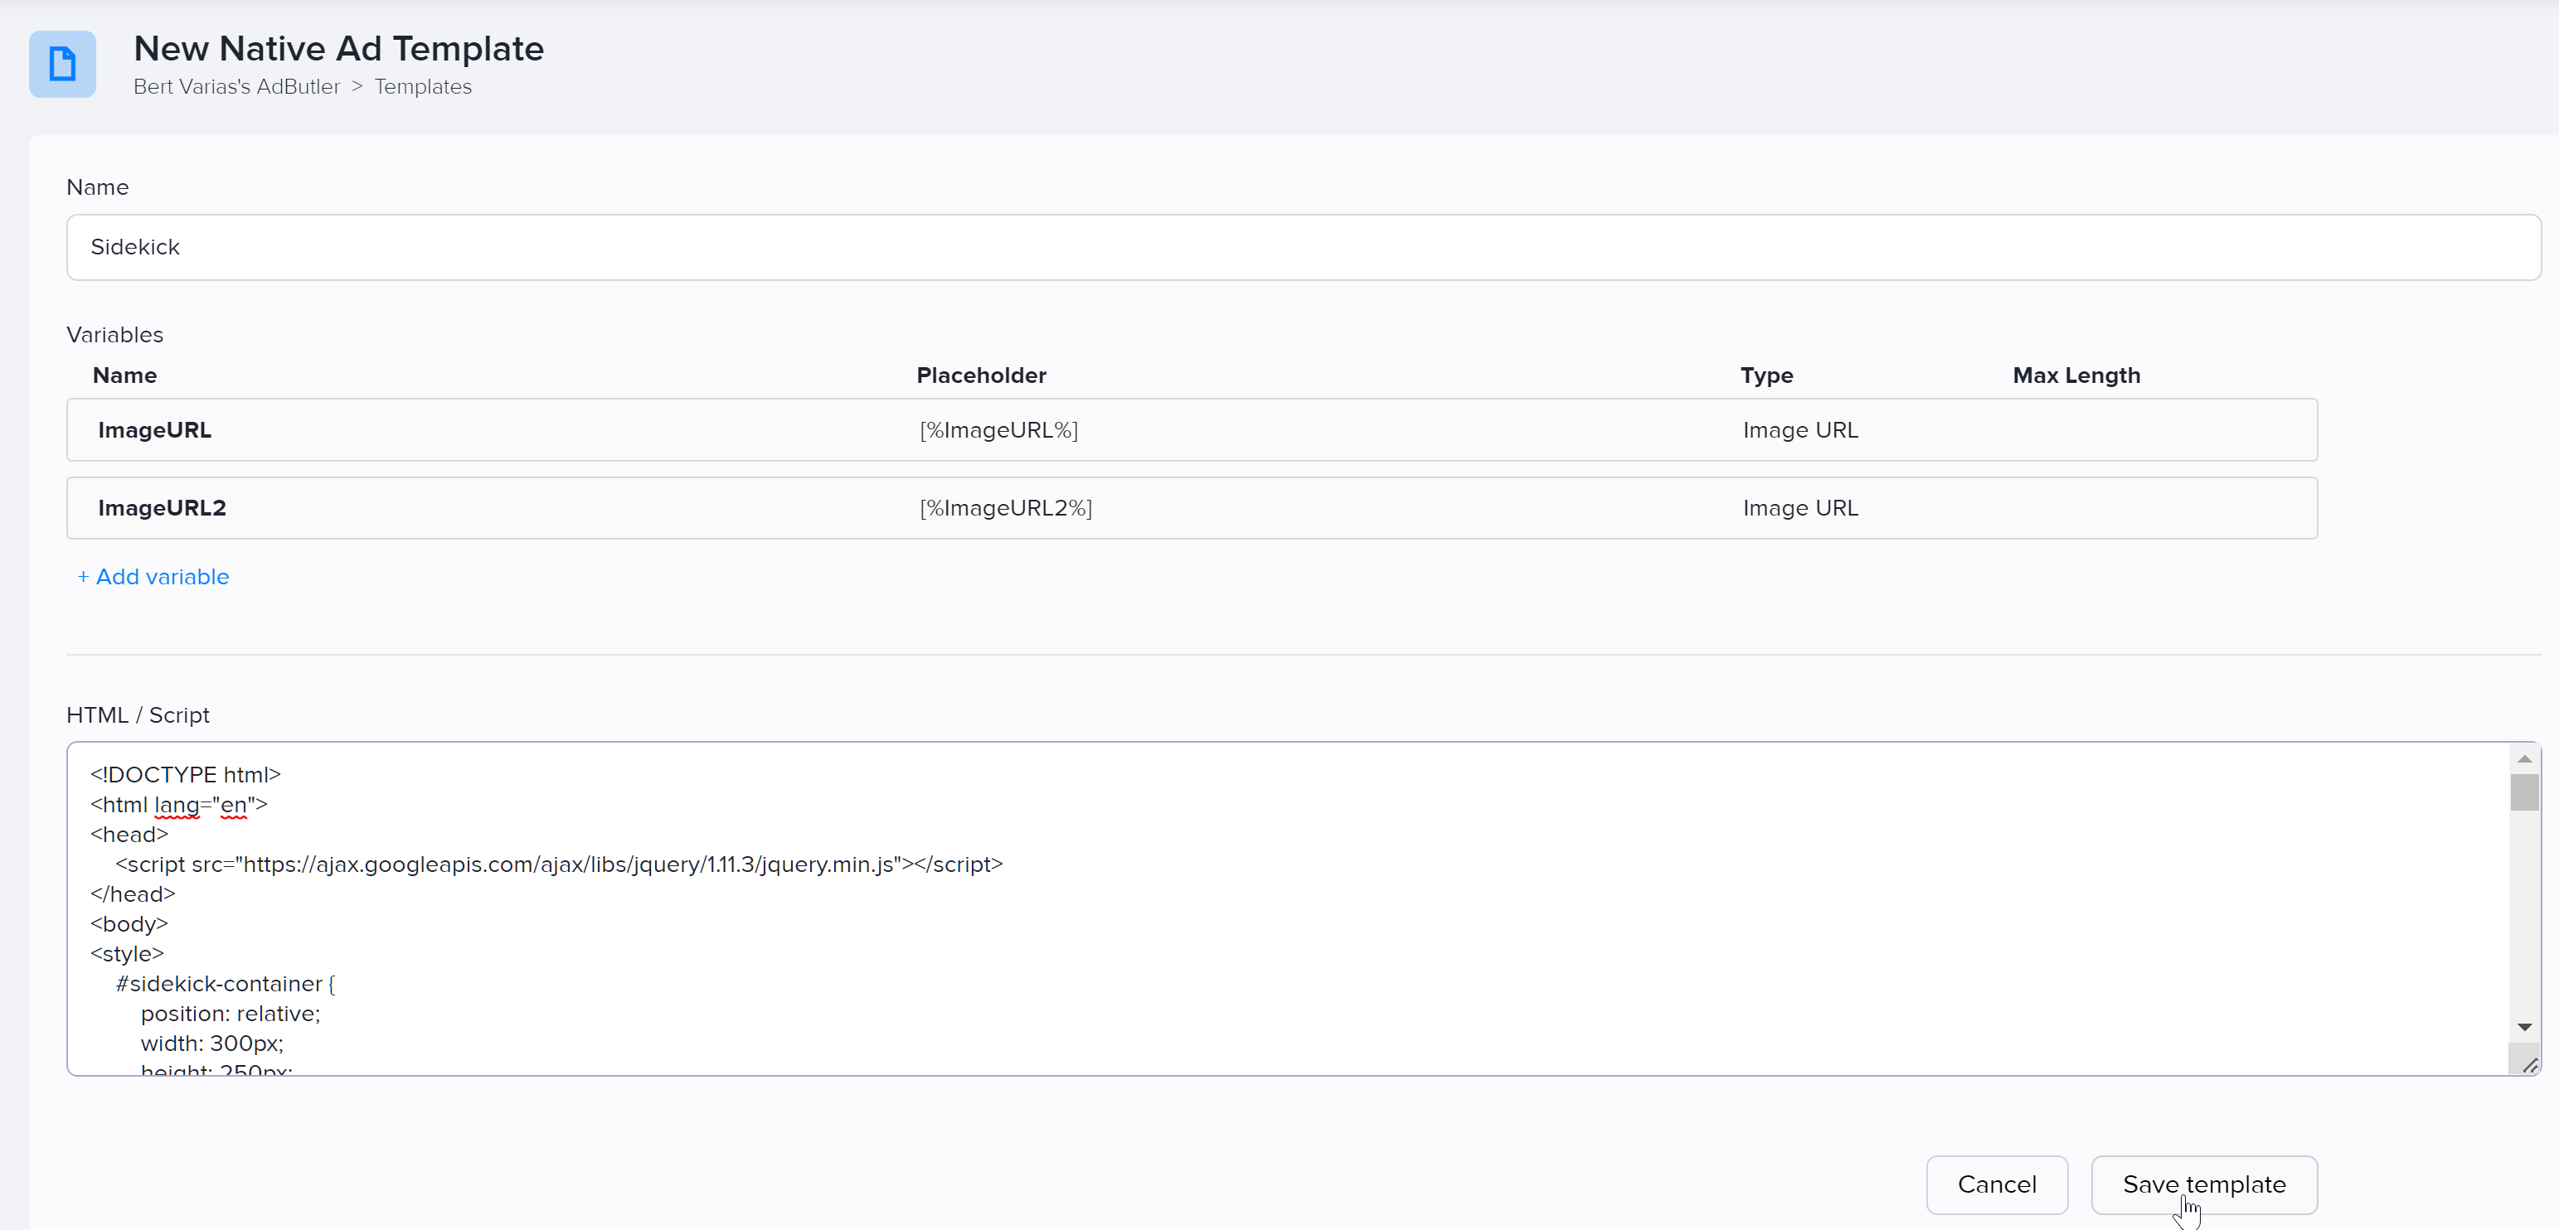Image resolution: width=2559 pixels, height=1230 pixels.
Task: Click the Templates breadcrumb link
Action: click(422, 86)
